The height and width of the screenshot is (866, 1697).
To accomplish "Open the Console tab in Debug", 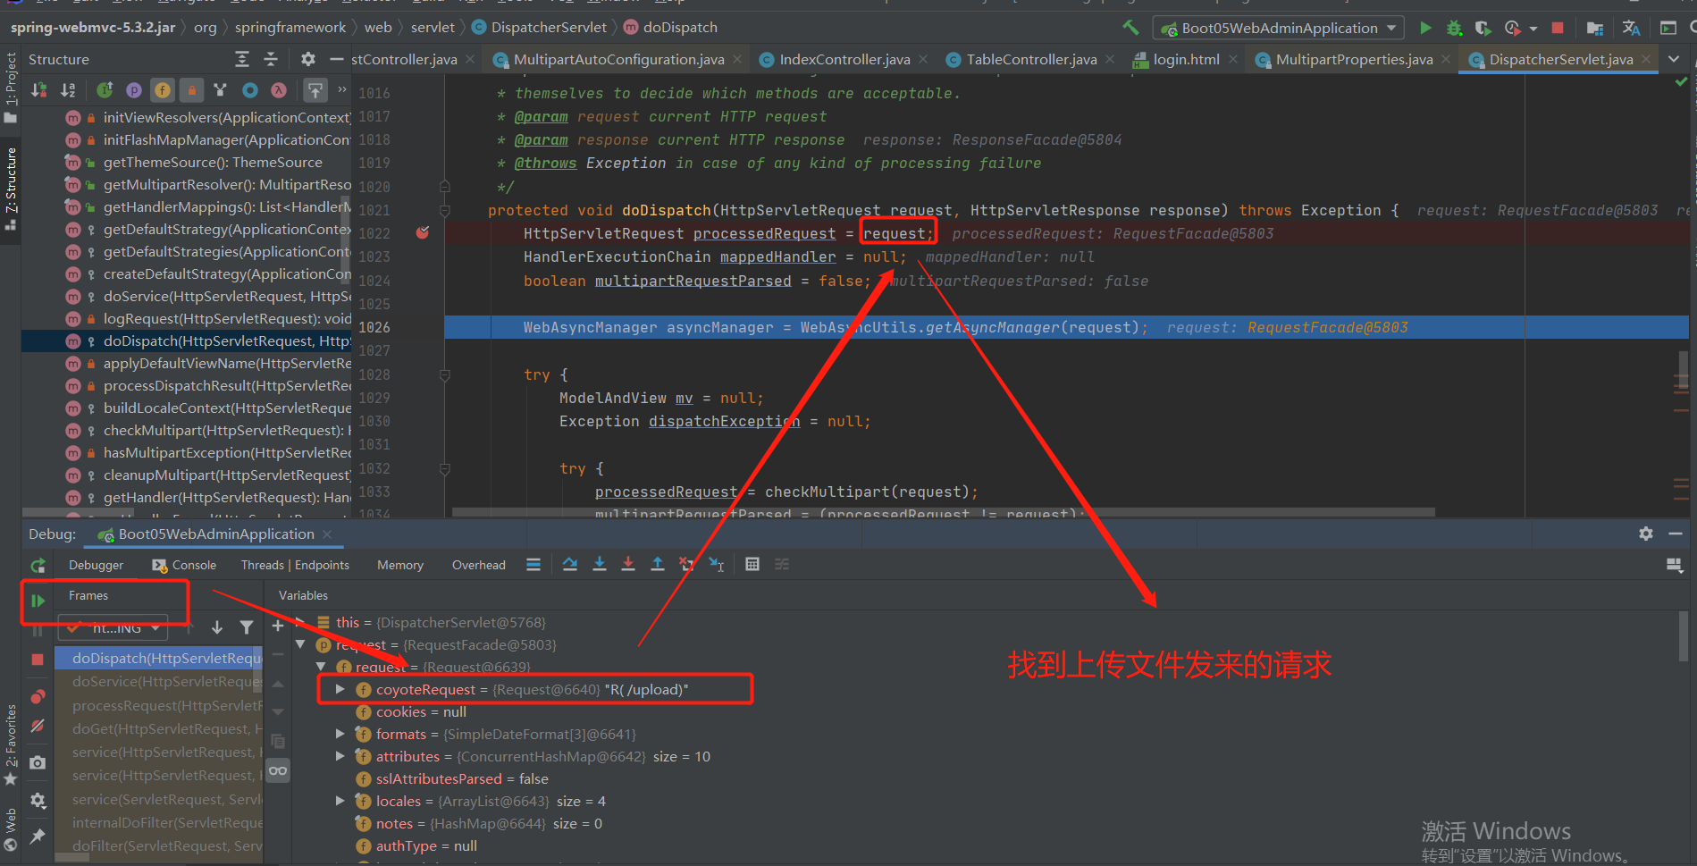I will (x=185, y=565).
